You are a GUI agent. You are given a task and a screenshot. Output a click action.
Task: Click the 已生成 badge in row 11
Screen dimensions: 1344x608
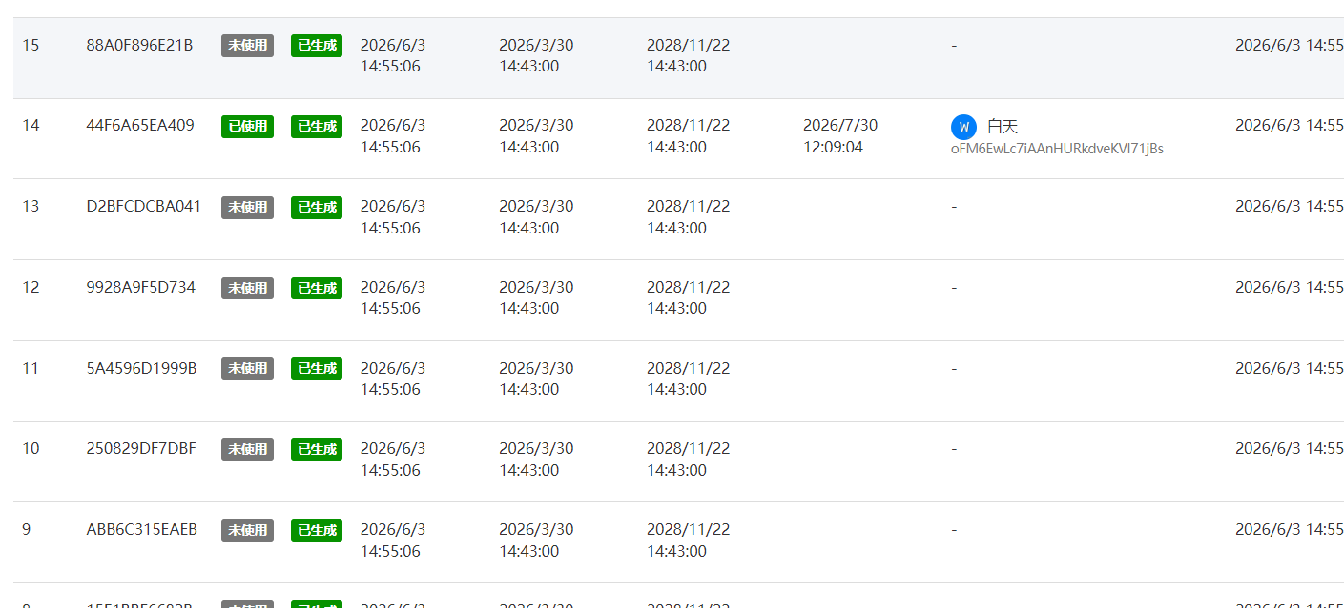click(x=317, y=368)
